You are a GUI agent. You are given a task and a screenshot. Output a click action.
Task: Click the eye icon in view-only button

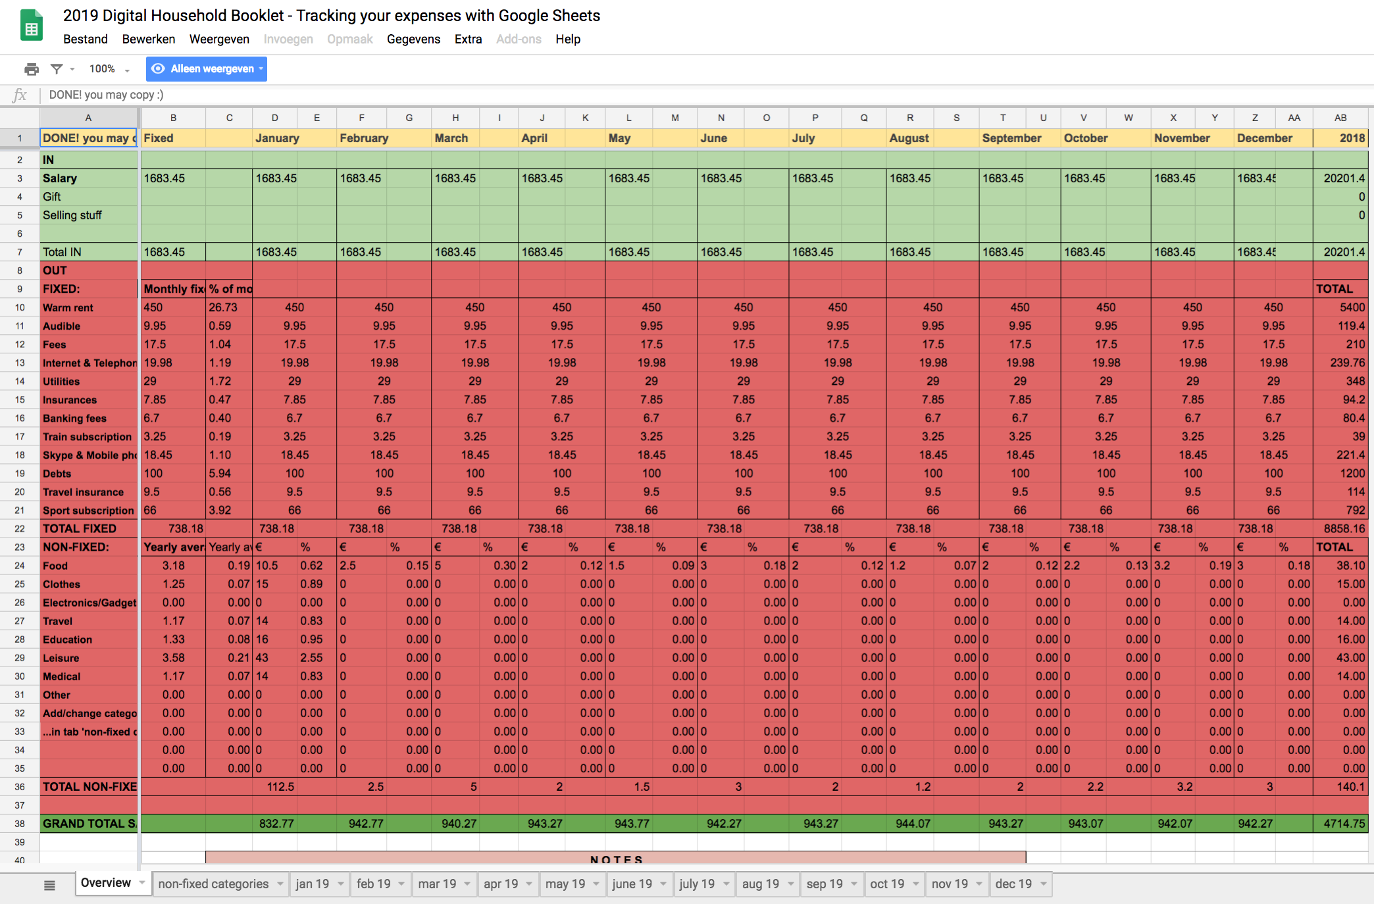(x=158, y=69)
